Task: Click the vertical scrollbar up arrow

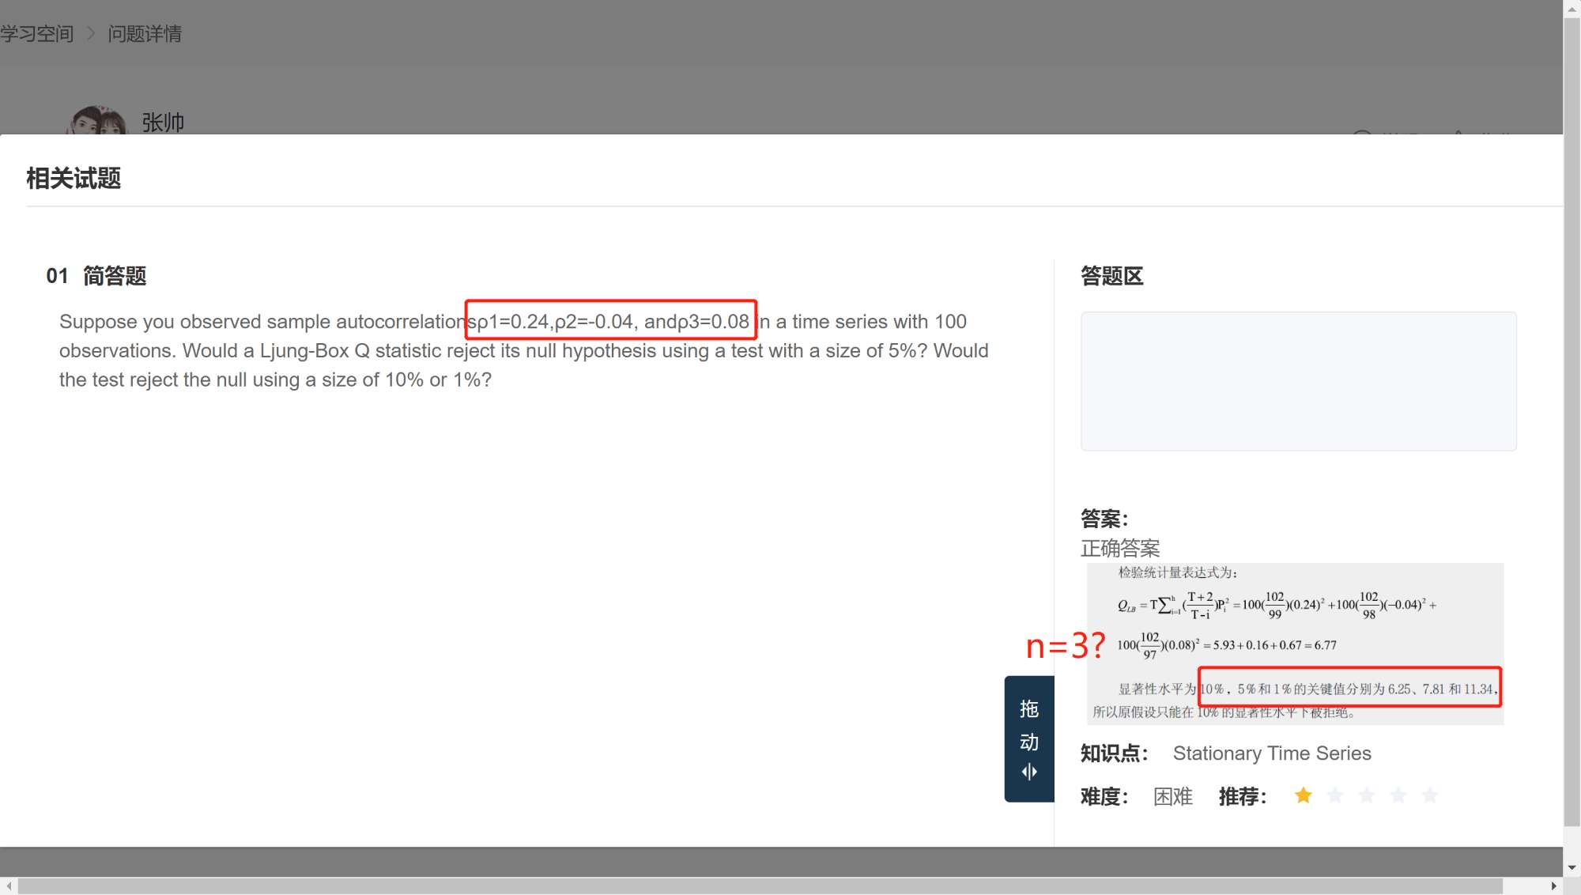Action: (x=1572, y=9)
